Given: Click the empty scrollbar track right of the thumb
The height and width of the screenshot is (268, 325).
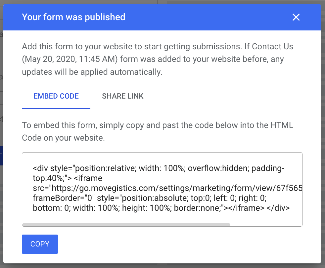Looking at the screenshot, I should [x=265, y=225].
